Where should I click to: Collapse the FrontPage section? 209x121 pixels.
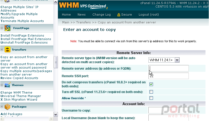pyautogui.click(x=2, y=28)
